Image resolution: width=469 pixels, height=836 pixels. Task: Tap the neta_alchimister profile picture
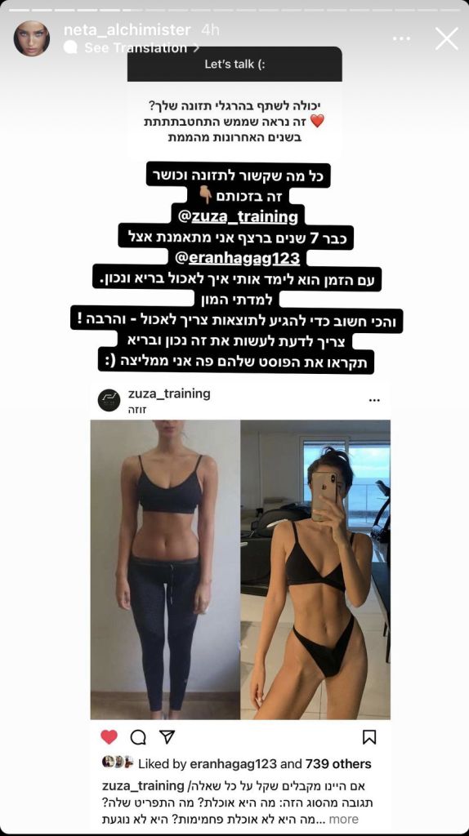(x=32, y=38)
